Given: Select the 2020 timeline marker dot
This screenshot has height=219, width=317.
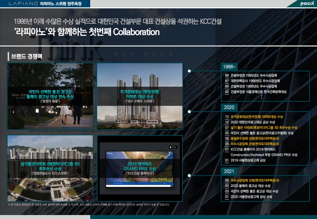Looking at the screenshot, I should [189, 112].
